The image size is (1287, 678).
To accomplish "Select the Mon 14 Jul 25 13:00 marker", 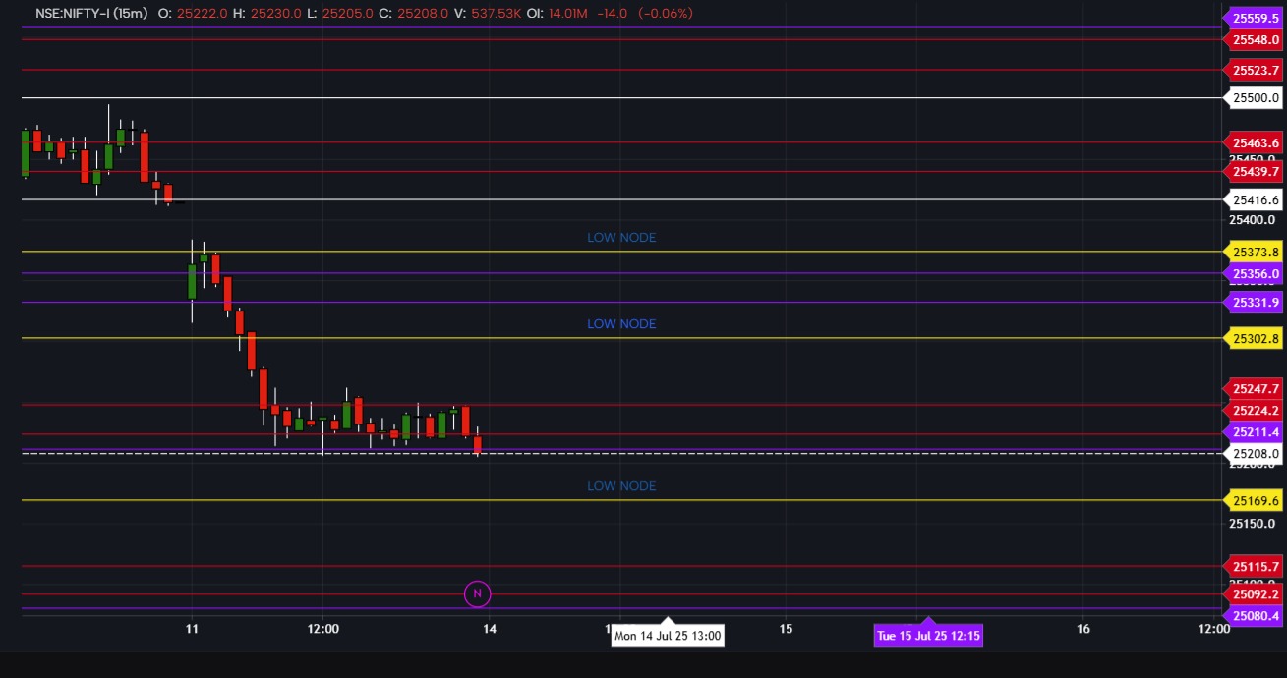I will [x=669, y=635].
